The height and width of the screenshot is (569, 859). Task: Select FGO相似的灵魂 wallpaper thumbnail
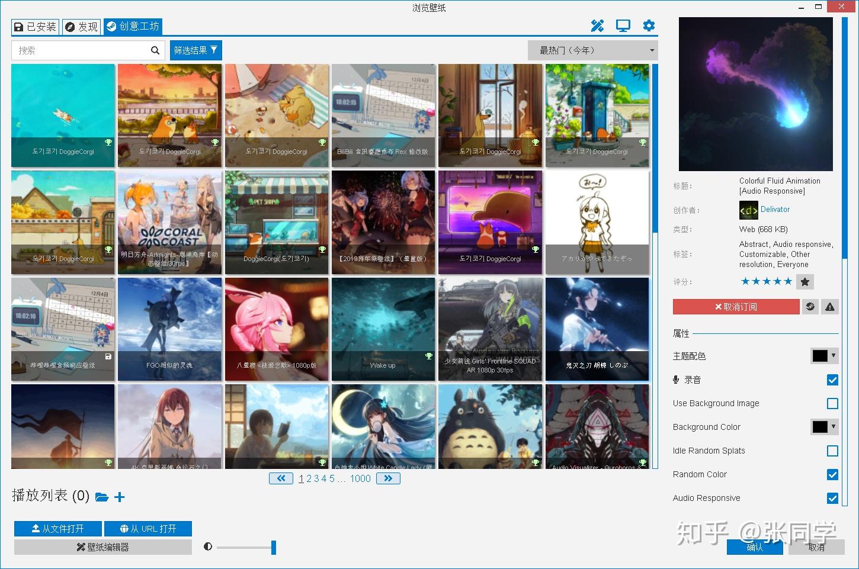click(x=169, y=329)
